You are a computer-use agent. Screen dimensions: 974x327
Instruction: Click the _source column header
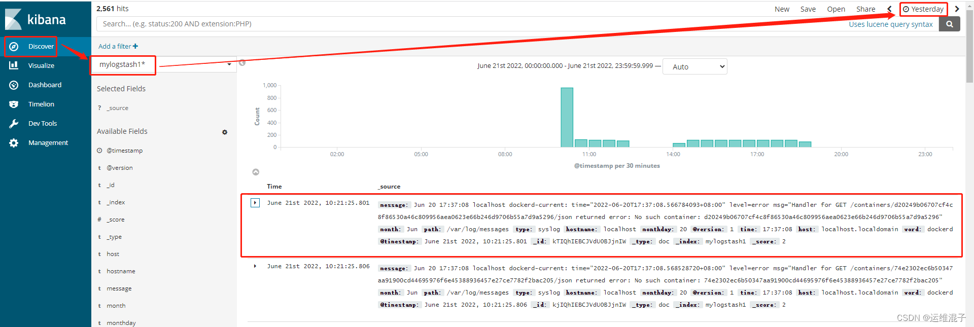pos(389,187)
